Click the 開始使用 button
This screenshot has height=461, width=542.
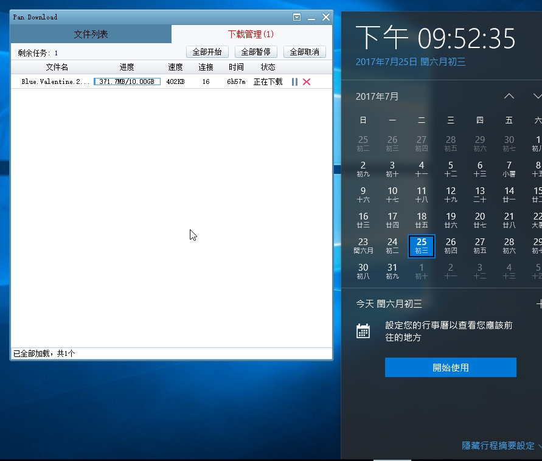point(450,367)
